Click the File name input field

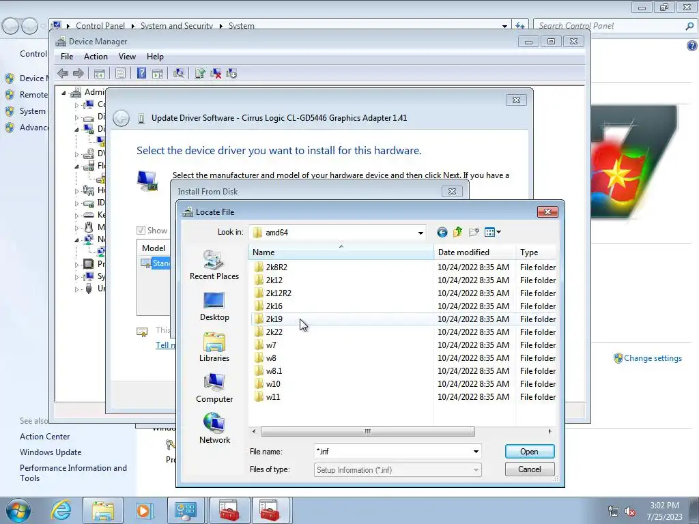pos(393,452)
